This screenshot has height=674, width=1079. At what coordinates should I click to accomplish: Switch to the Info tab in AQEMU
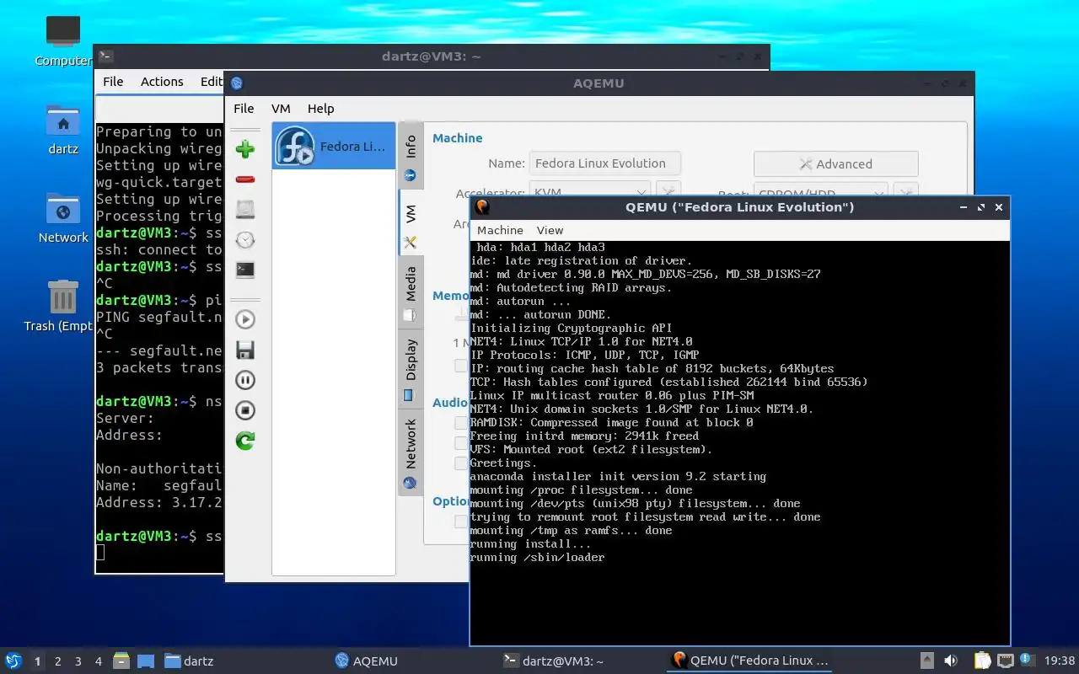pos(411,157)
